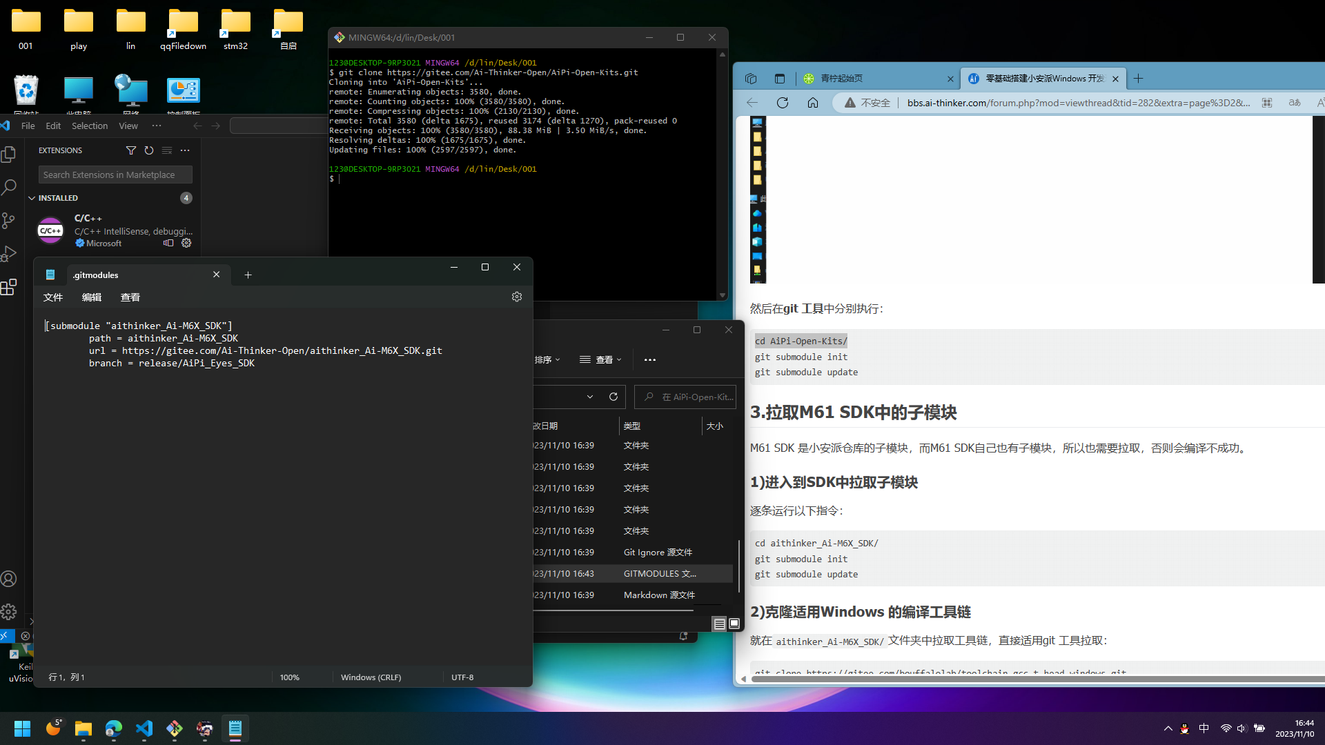
Task: Click UTF-8 encoding in status bar
Action: click(x=462, y=677)
